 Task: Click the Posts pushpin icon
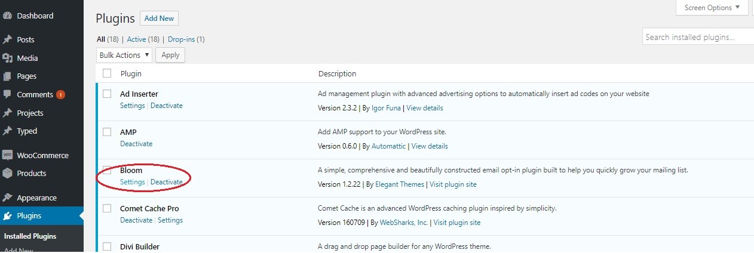[x=8, y=40]
